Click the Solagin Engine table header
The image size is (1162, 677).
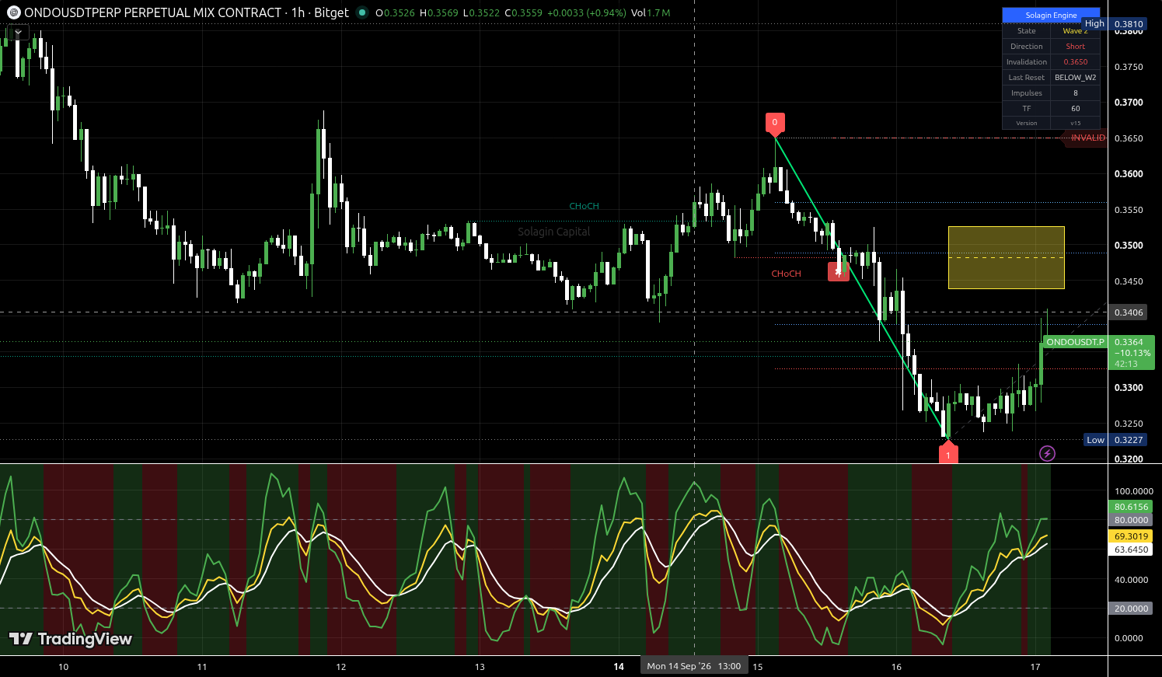click(x=1051, y=15)
